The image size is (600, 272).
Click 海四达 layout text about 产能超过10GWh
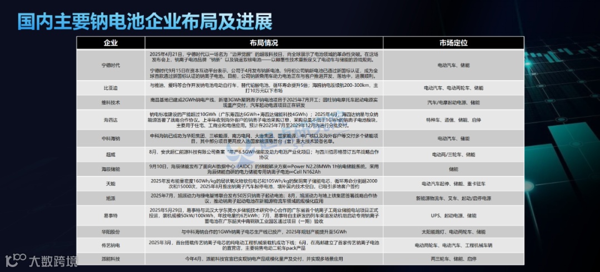[264, 120]
